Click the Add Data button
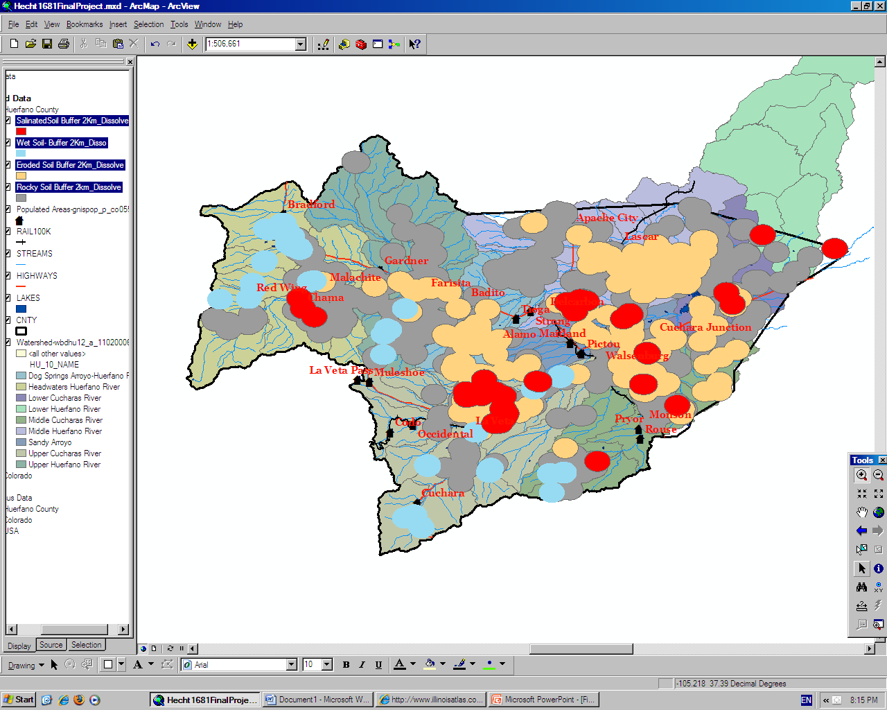Screen dimensions: 887x710 (x=192, y=44)
